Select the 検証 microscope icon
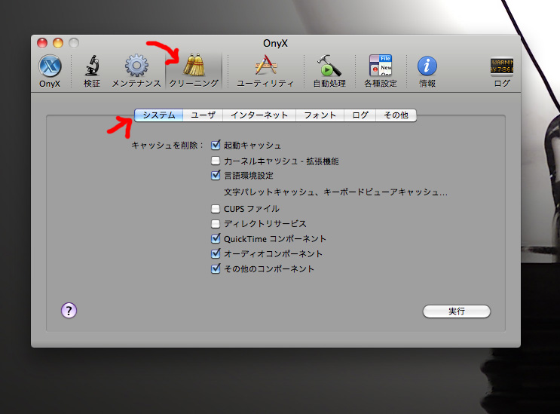This screenshot has height=414, width=560. pyautogui.click(x=92, y=66)
